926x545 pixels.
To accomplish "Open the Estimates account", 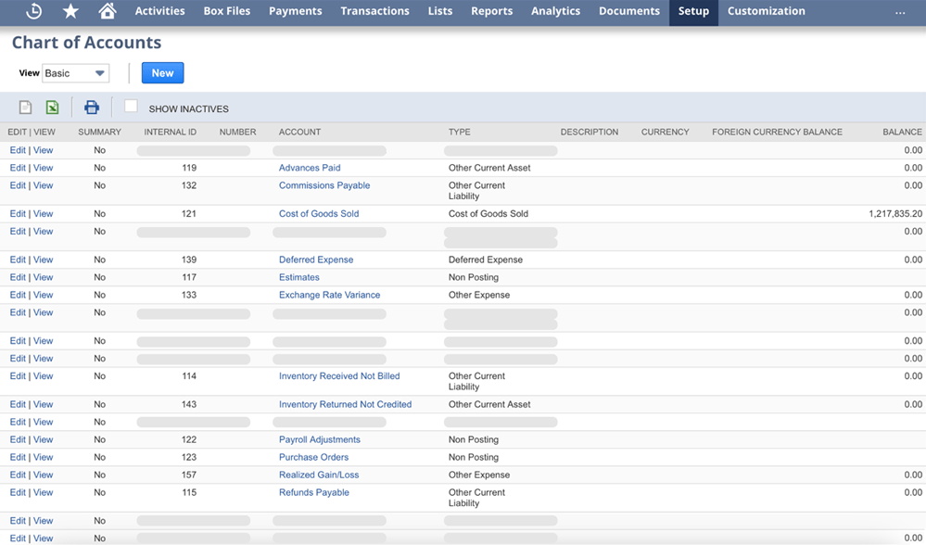I will coord(299,277).
